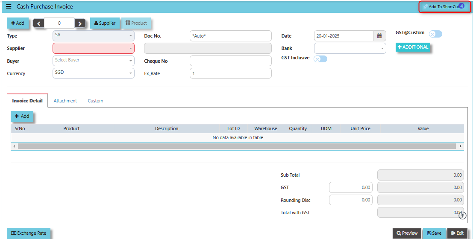
Task: Click the Rounding Disc input field
Action: (x=351, y=200)
